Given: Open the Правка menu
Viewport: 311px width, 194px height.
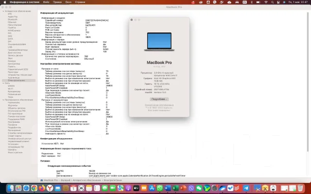Looking at the screenshot, I should 57,2.
